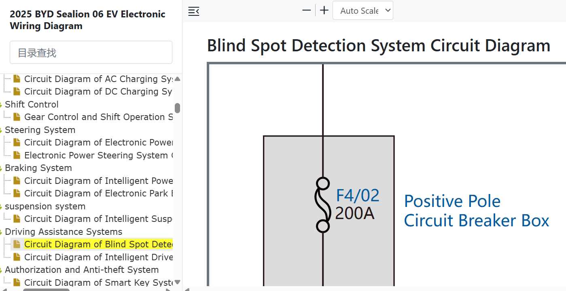
Task: Click the sidebar vertical scrollbar thumb
Action: pyautogui.click(x=177, y=108)
